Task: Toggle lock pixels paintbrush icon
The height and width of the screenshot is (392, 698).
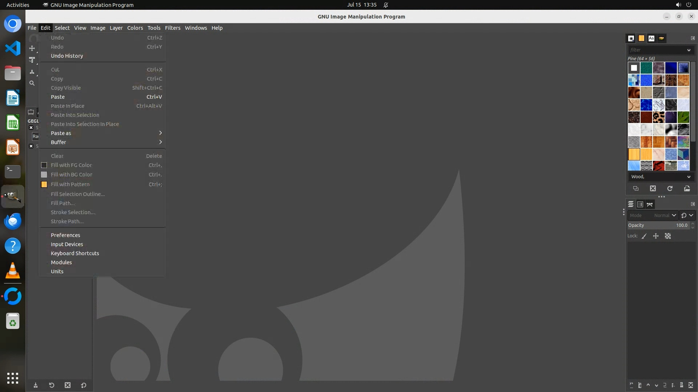Action: click(644, 236)
